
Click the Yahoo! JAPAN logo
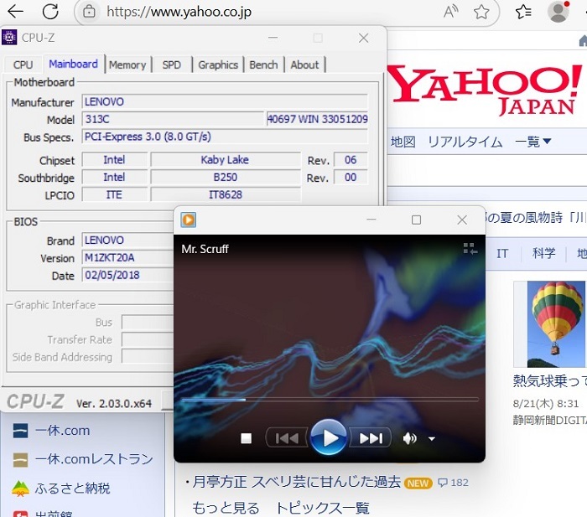[x=485, y=90]
